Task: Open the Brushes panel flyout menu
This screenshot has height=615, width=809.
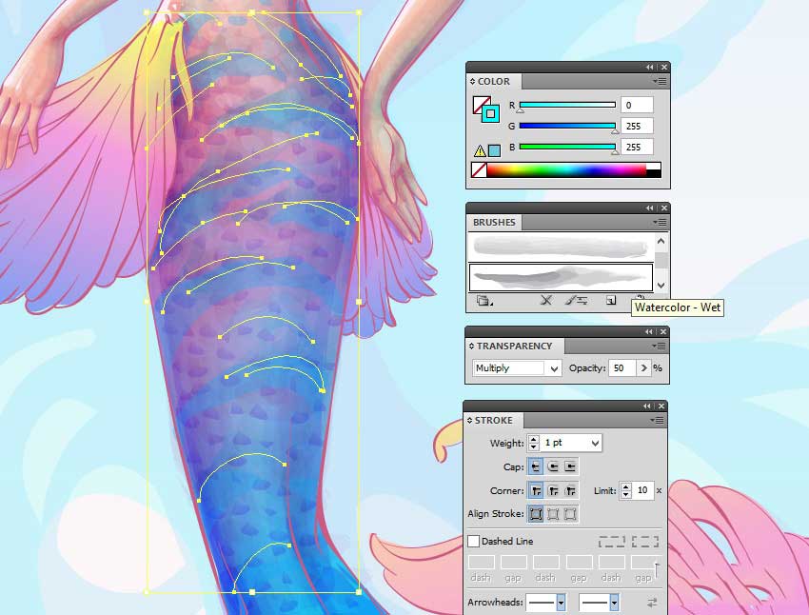Action: pos(660,222)
